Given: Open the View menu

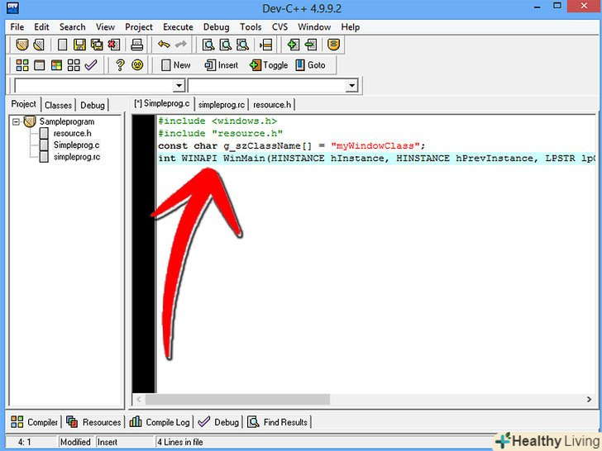Looking at the screenshot, I should (x=105, y=26).
